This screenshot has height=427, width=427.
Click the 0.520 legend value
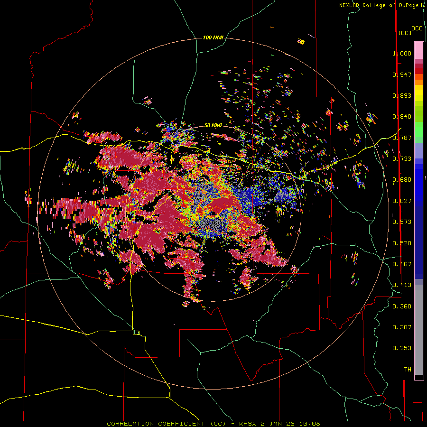(x=402, y=243)
